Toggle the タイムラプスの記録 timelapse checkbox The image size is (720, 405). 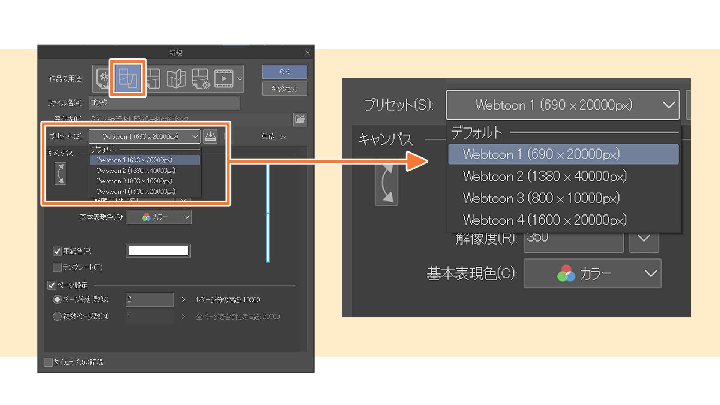48,362
